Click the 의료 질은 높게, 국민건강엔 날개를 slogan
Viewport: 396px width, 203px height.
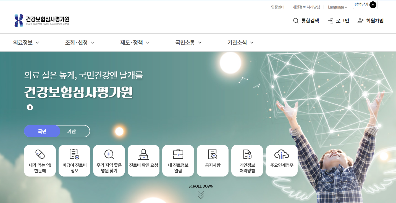tap(83, 75)
